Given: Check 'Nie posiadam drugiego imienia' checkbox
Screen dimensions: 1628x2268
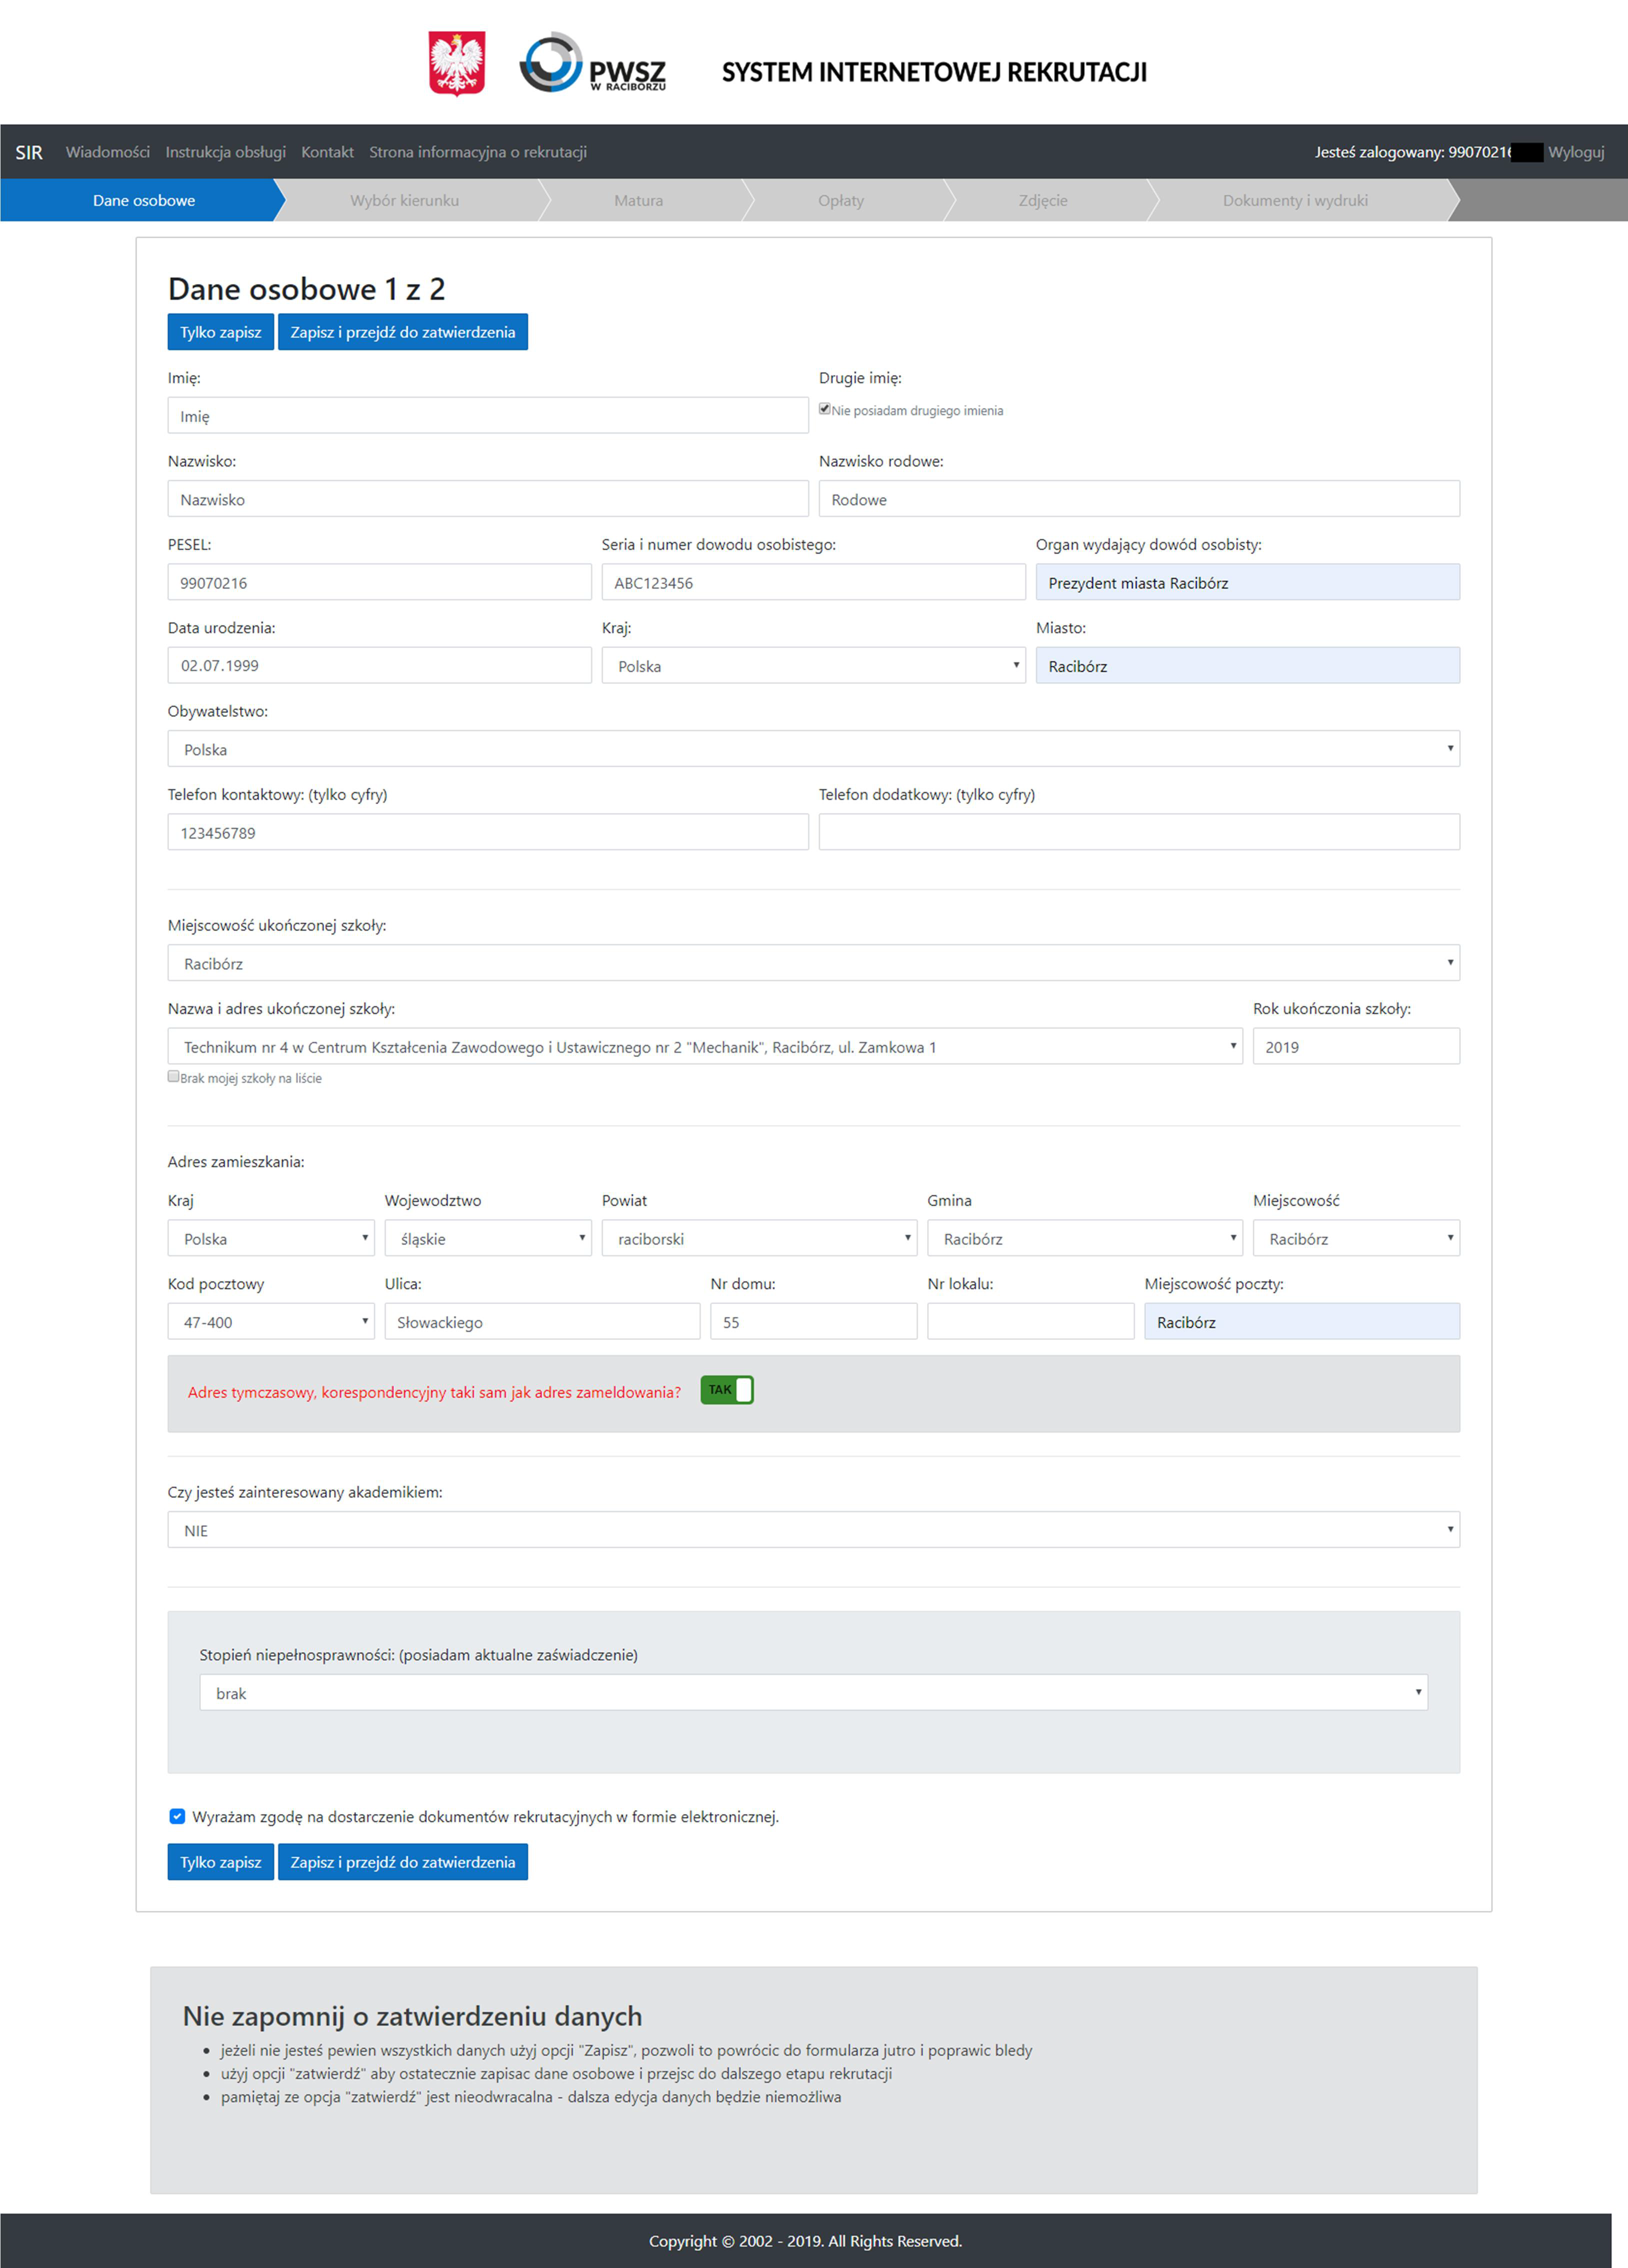Looking at the screenshot, I should click(825, 409).
